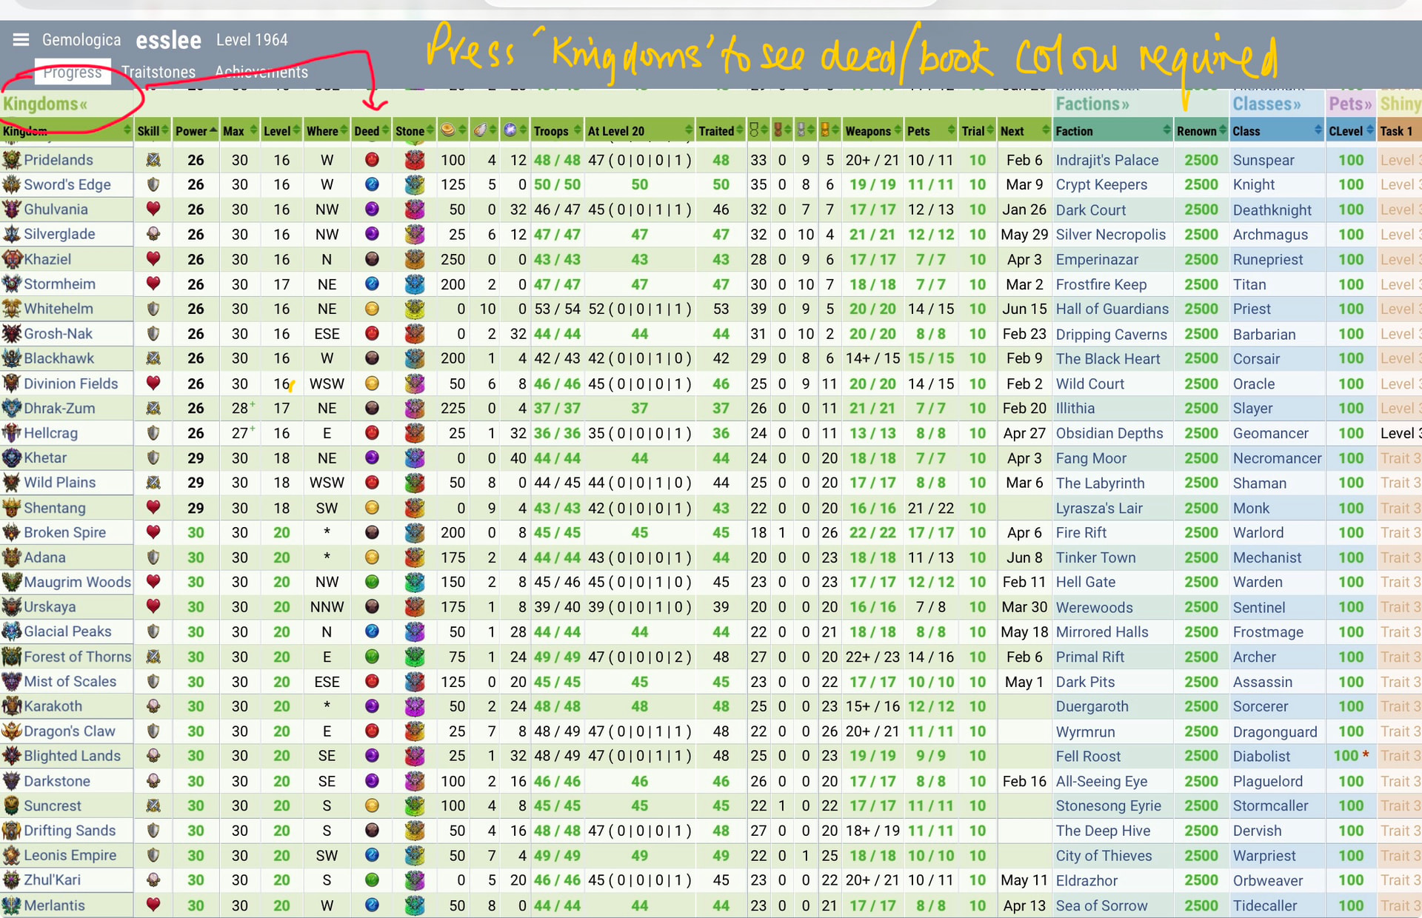Image resolution: width=1422 pixels, height=918 pixels.
Task: Click Ghulvania heart skill icon
Action: pyautogui.click(x=153, y=210)
